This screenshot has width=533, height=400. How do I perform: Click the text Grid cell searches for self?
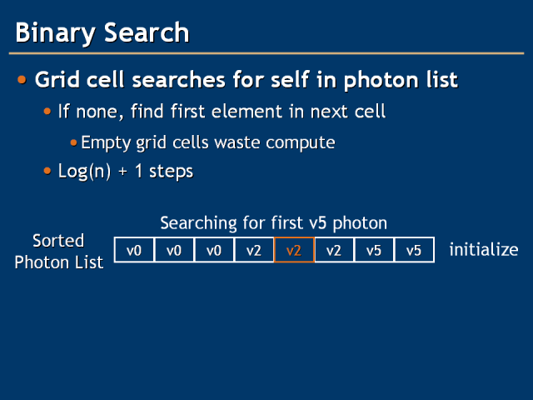coord(246,80)
